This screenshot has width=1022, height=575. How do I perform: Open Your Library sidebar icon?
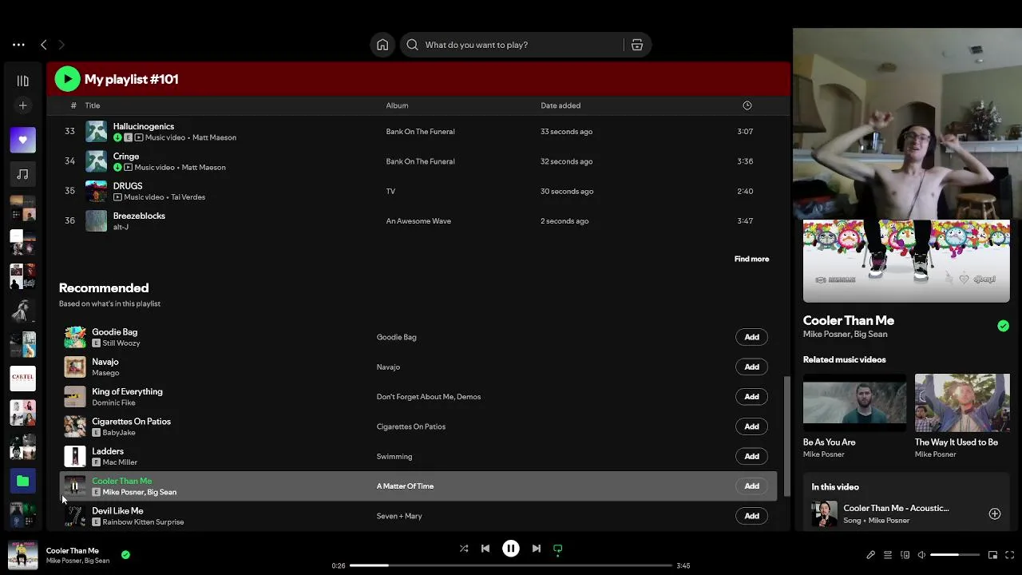click(x=23, y=81)
